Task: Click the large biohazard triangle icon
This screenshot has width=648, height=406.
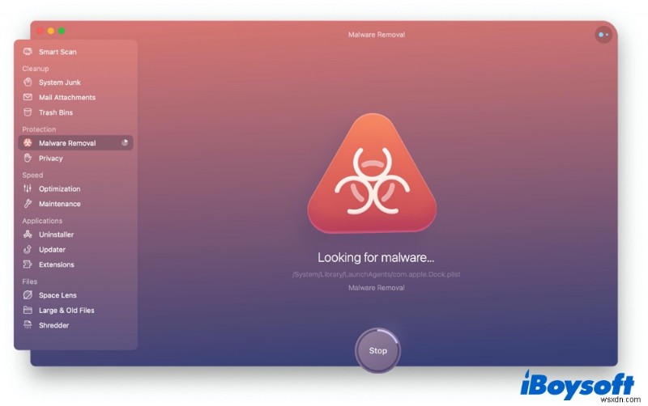Action: click(x=373, y=173)
